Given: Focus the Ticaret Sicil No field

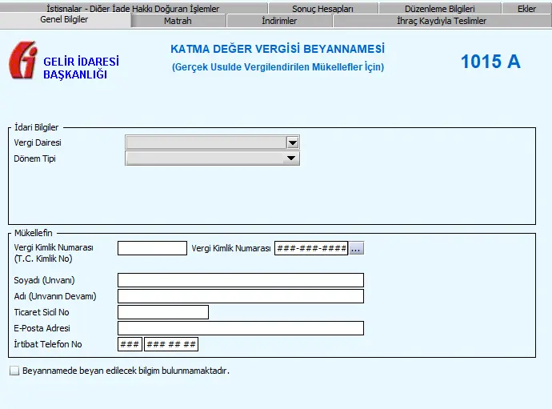Looking at the screenshot, I should pos(163,312).
